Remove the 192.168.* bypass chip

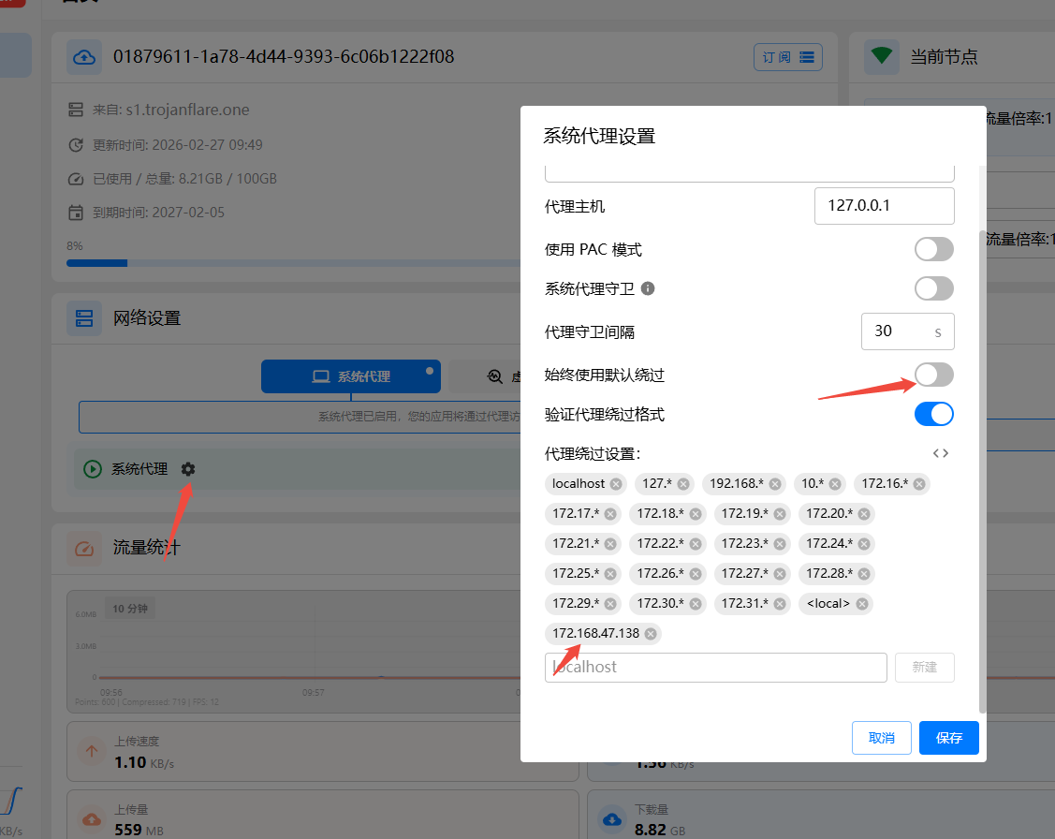(775, 484)
